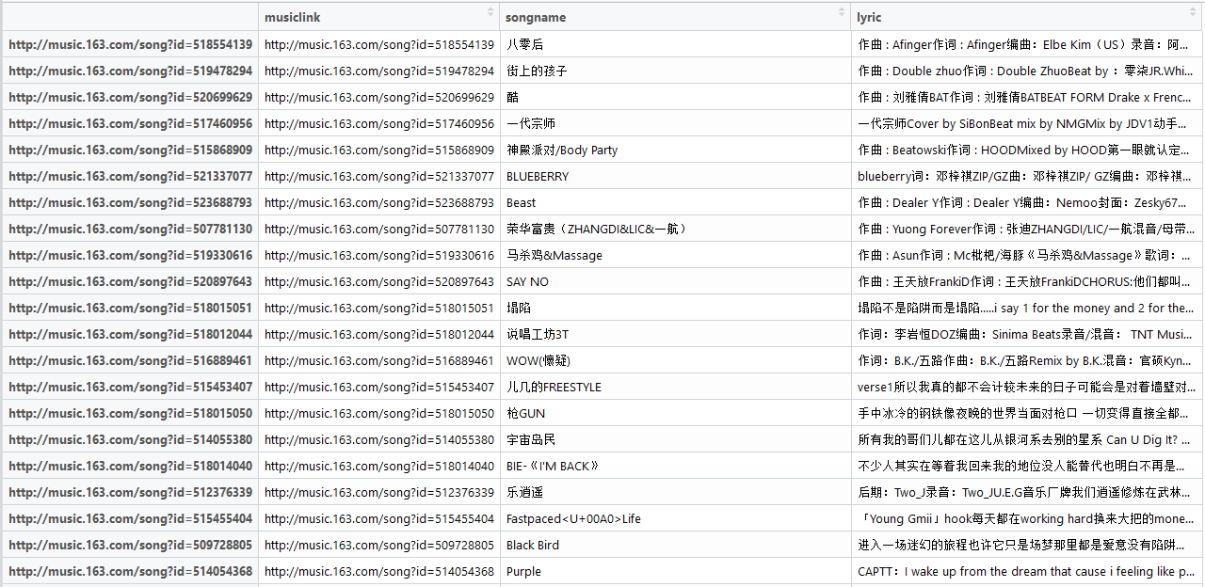The width and height of the screenshot is (1205, 587).
Task: Click musiclink cell ending in id=518012044
Action: pyautogui.click(x=379, y=334)
